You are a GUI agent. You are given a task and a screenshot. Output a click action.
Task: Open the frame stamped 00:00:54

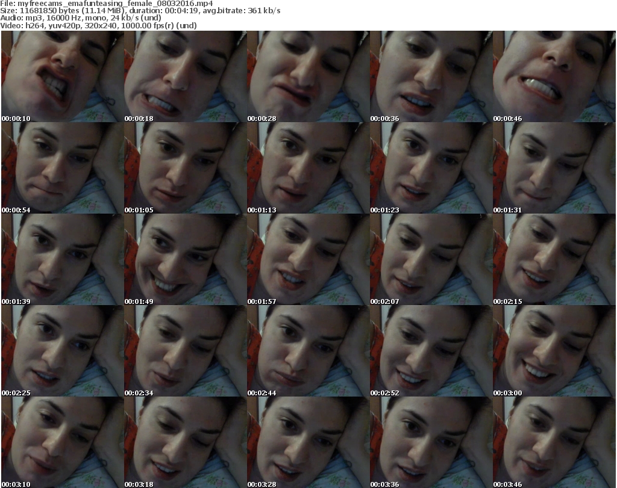[x=63, y=168]
